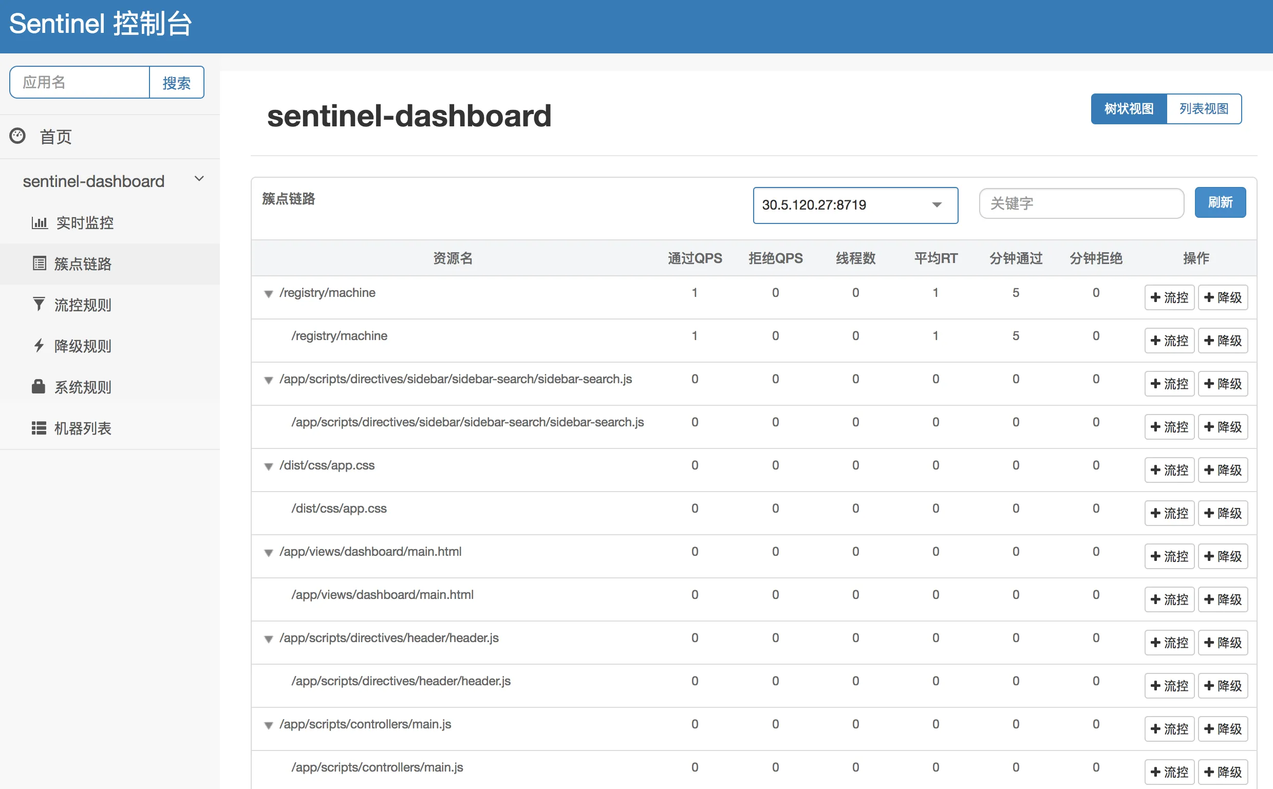Switch to 列表视图 view mode

[1204, 108]
